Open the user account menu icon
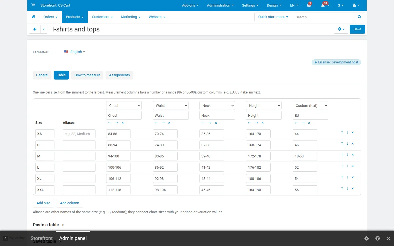 point(356,5)
